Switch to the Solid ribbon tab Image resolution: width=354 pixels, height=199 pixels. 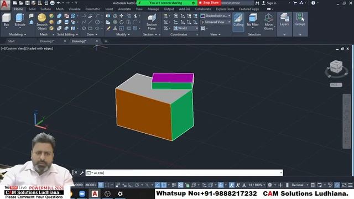[x=32, y=9]
